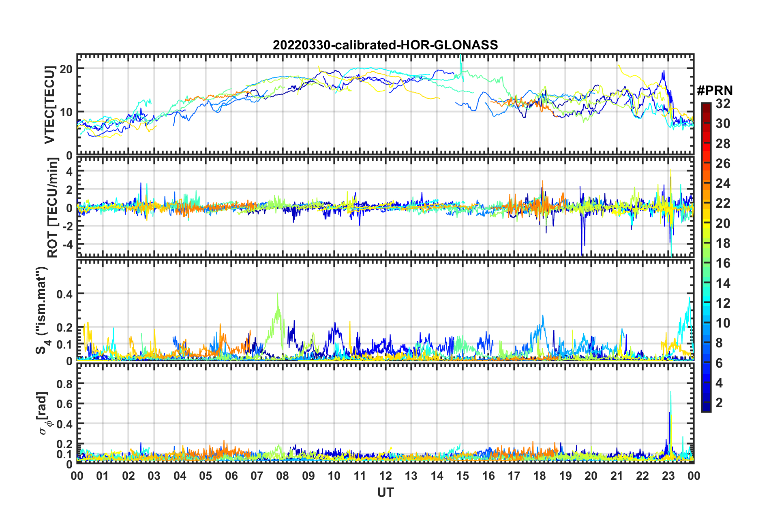The image size is (771, 515).
Task: Click ROT y-axis tick -4
Action: coord(67,245)
